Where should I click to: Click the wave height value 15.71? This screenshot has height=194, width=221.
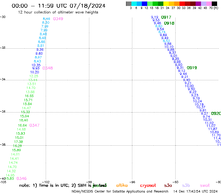click(28, 100)
